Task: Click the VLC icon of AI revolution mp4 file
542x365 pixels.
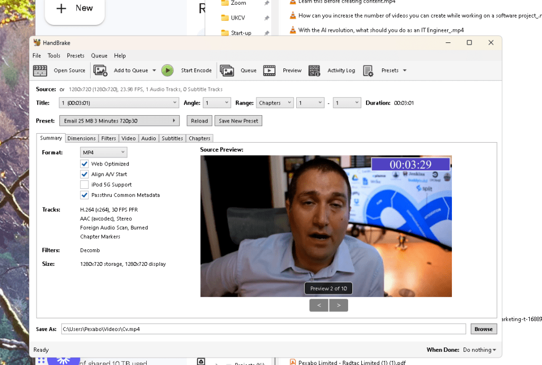Action: (x=293, y=30)
